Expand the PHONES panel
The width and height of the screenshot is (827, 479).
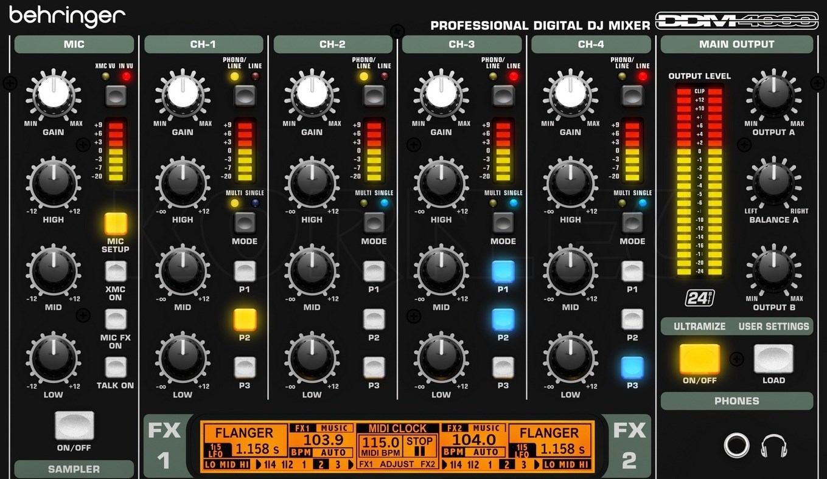coord(736,401)
